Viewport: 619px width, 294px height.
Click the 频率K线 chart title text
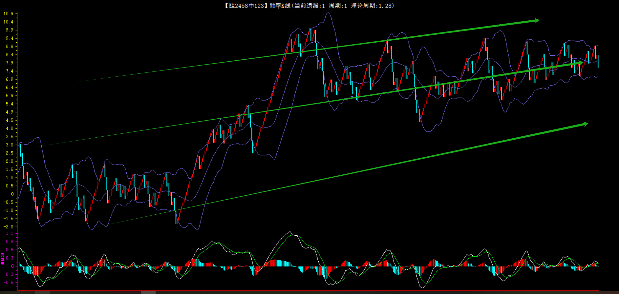click(x=280, y=6)
